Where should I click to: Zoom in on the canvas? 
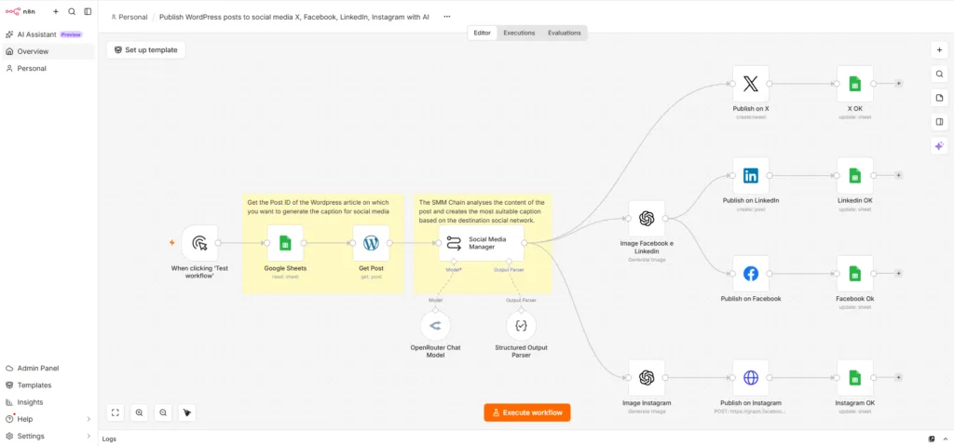(x=140, y=412)
